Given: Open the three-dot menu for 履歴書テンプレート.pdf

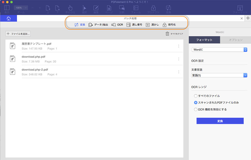Looking at the screenshot, I should click(179, 46).
